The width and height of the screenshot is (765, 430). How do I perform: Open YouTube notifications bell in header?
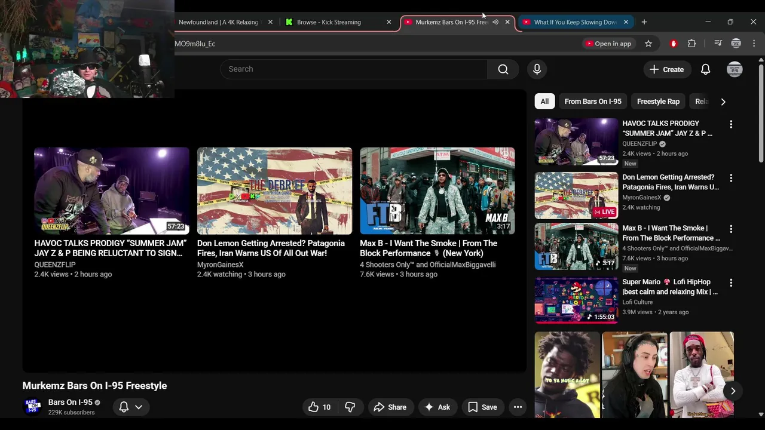pos(705,69)
